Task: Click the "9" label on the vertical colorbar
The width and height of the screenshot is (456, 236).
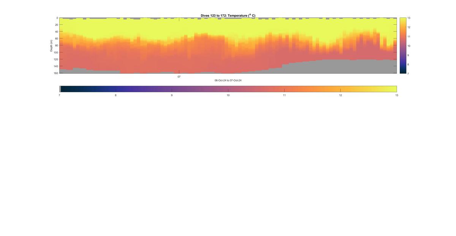Action: coord(408,55)
